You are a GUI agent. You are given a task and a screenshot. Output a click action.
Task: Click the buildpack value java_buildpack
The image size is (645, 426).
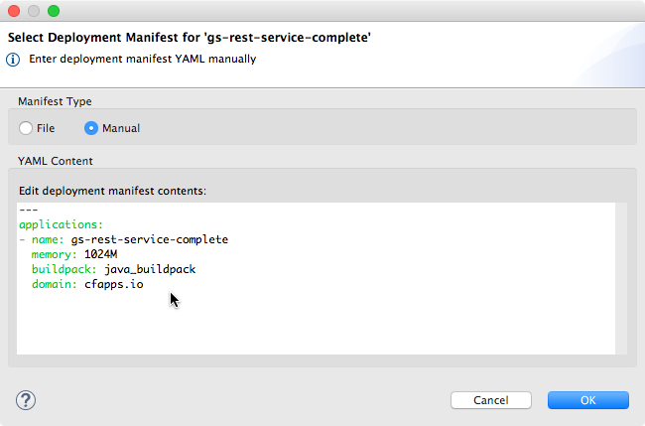tap(150, 269)
